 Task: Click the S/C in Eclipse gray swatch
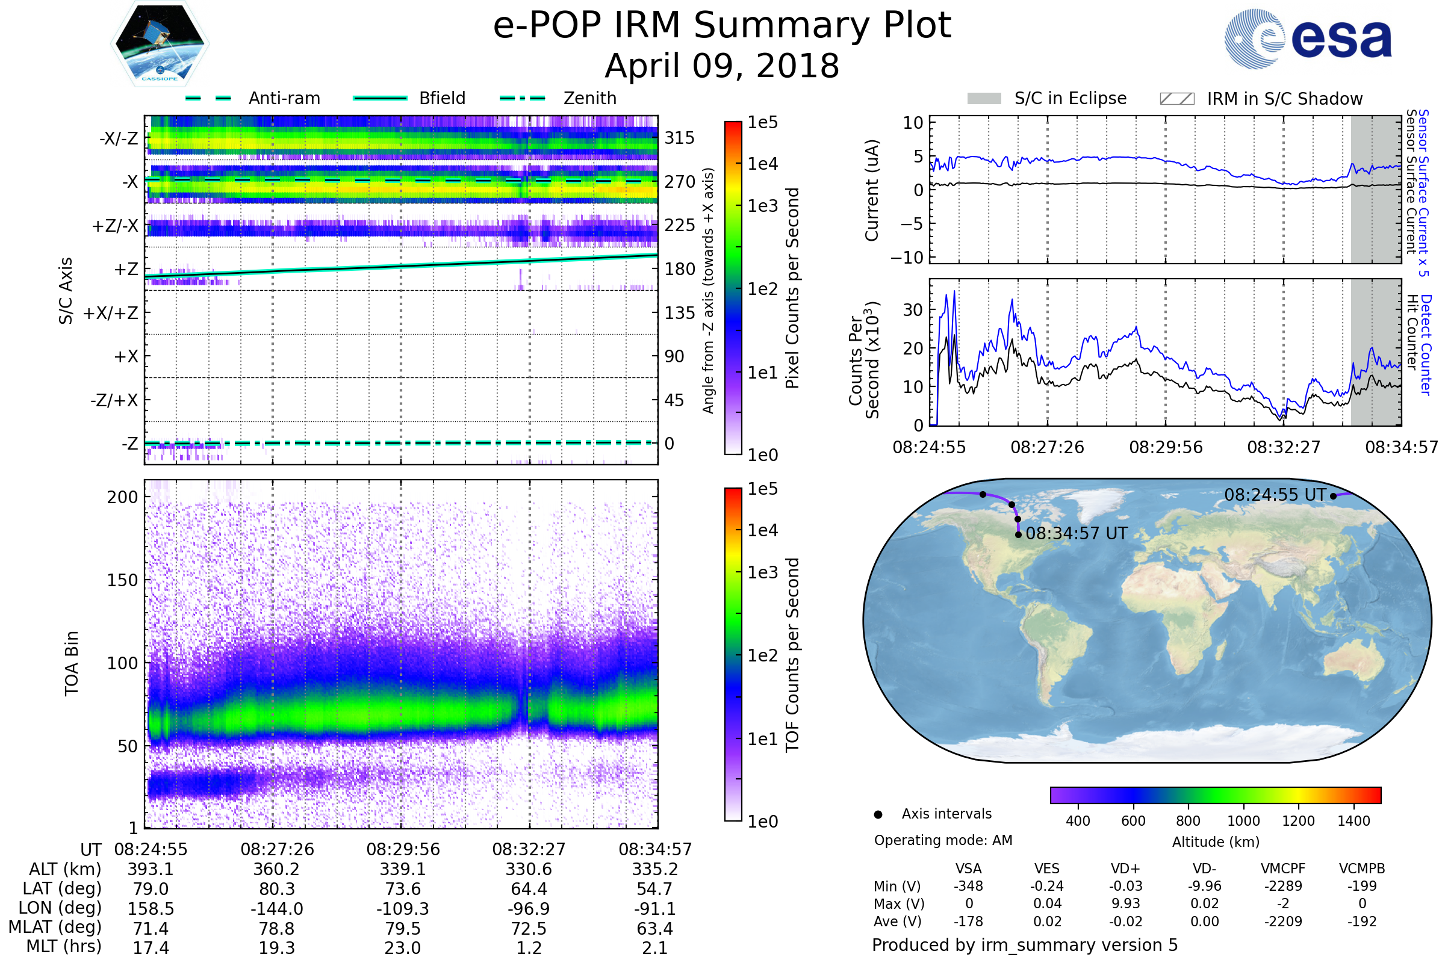984,99
